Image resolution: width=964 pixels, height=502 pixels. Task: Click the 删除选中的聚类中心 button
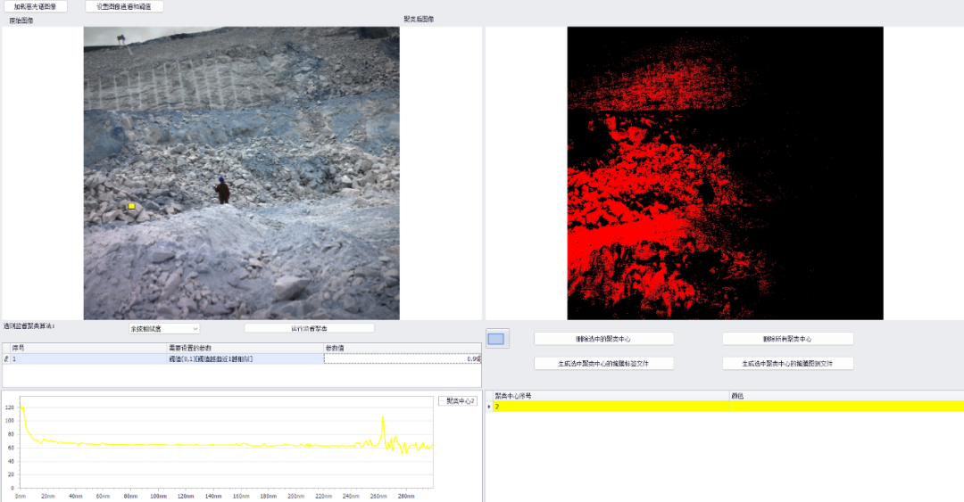603,339
